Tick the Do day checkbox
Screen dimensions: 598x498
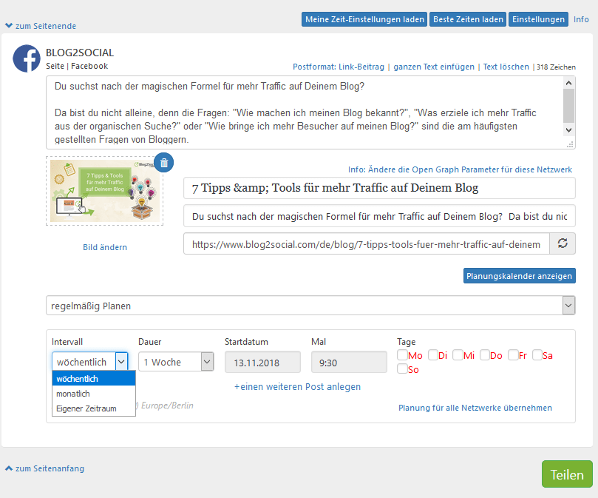tap(485, 354)
